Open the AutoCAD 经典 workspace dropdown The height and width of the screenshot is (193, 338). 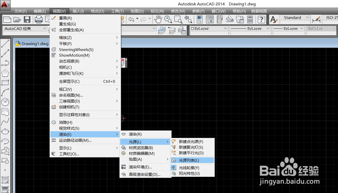click(x=25, y=28)
